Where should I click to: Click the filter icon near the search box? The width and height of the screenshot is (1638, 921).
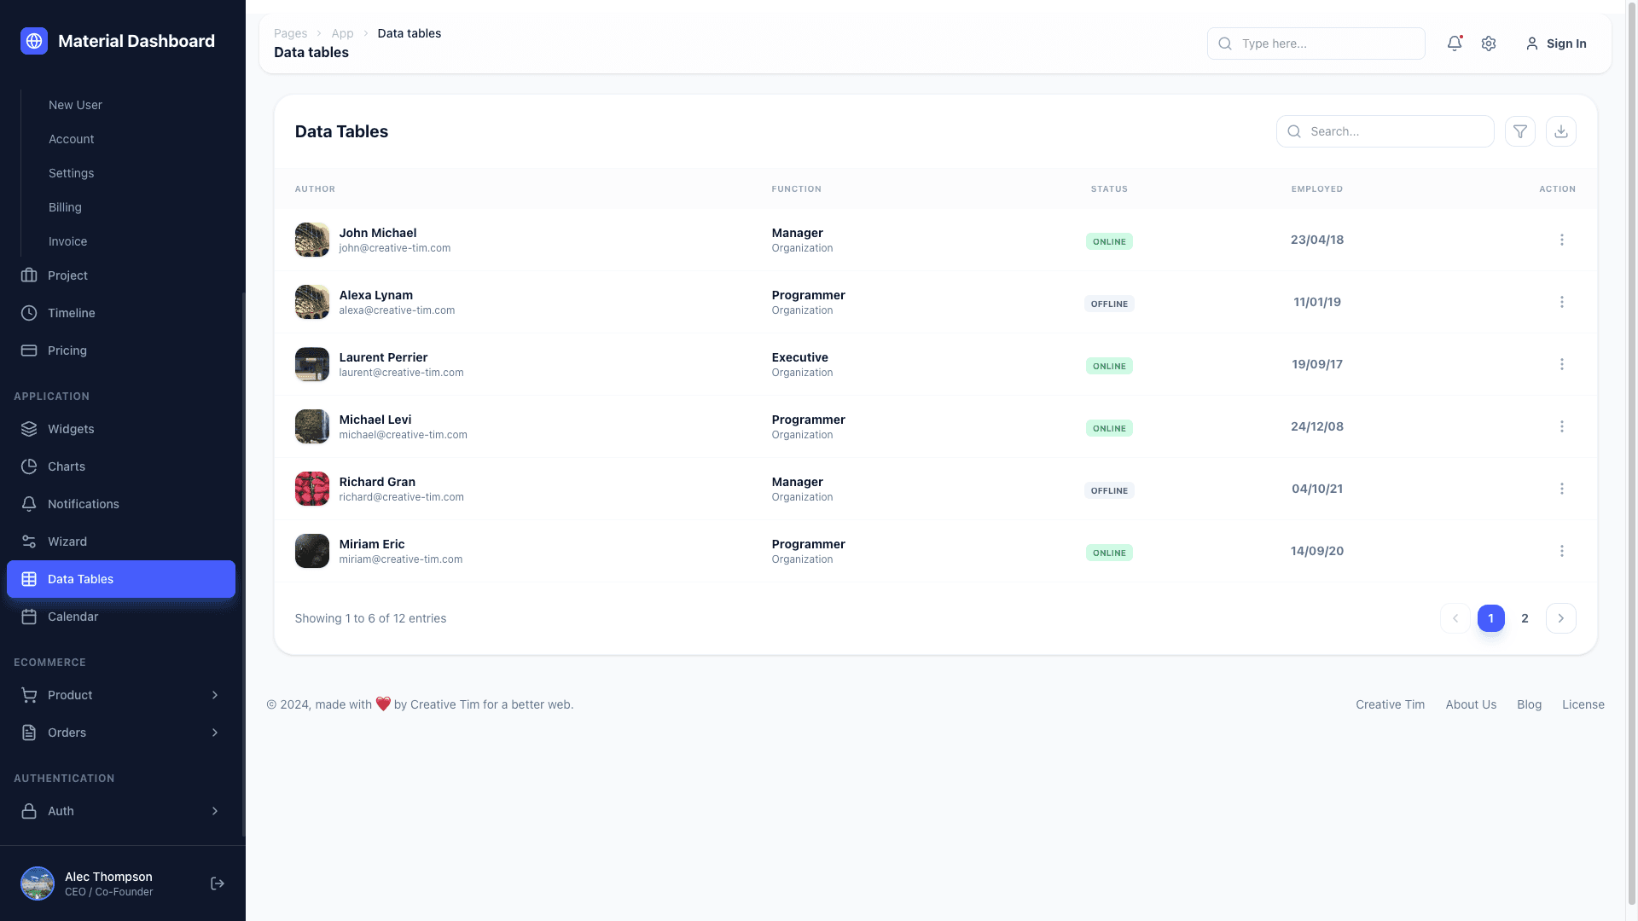click(x=1520, y=131)
